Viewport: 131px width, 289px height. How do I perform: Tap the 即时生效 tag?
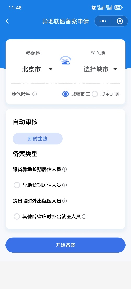click(x=38, y=138)
